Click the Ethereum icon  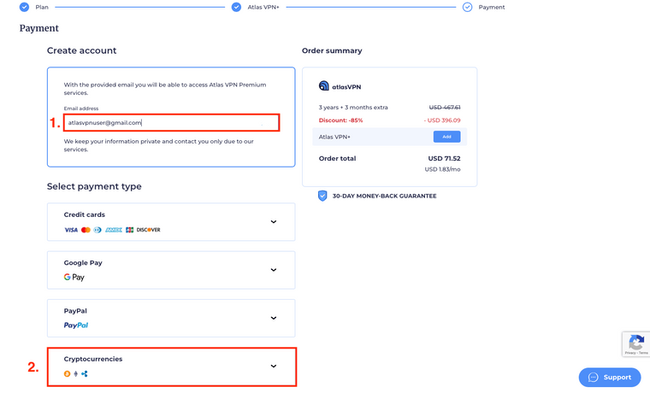(x=75, y=374)
